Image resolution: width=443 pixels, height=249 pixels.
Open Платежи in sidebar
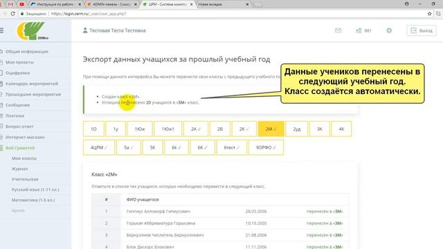(x=15, y=116)
